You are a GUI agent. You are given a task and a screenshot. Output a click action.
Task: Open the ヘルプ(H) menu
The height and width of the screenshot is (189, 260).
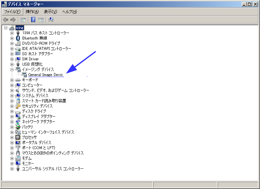coord(70,12)
